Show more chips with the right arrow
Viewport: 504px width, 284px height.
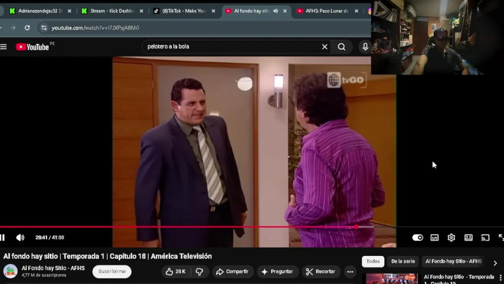pos(495,263)
